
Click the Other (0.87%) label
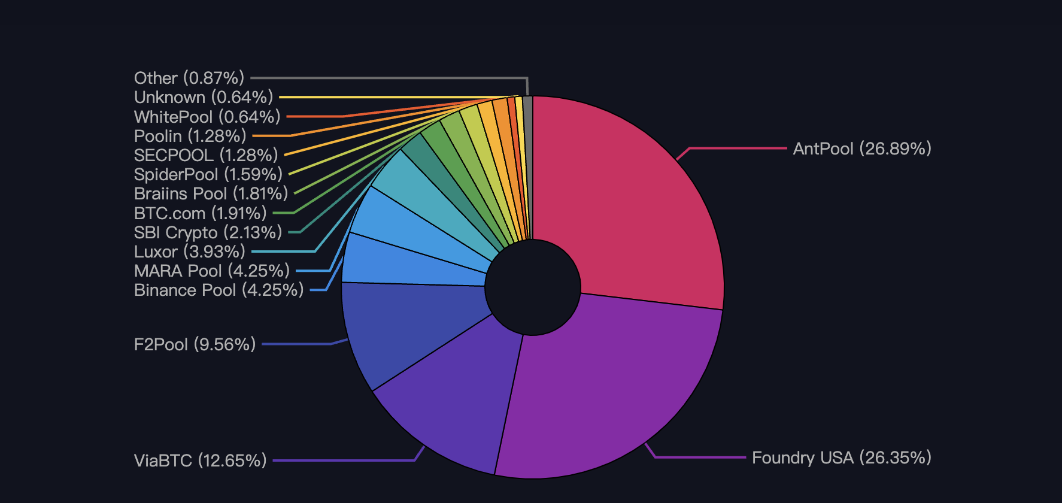click(189, 78)
